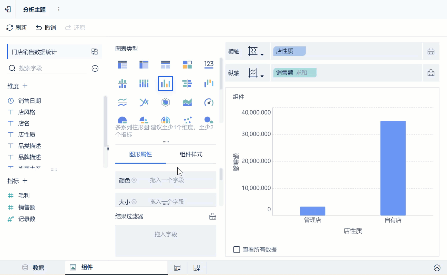
Task: Select the gauge dashboard chart type
Action: coord(209,102)
